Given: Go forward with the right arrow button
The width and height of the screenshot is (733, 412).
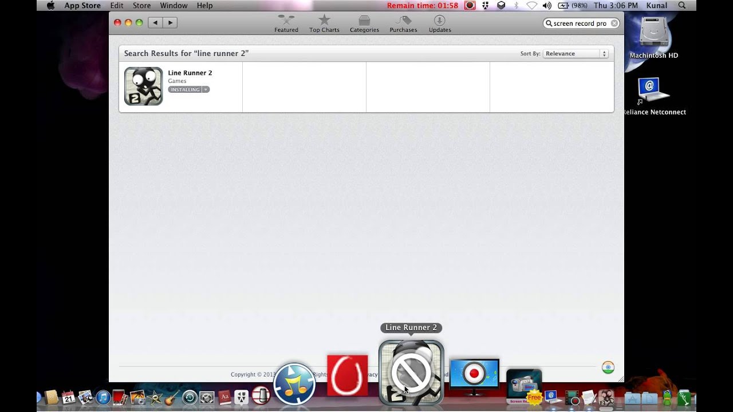Looking at the screenshot, I should click(x=170, y=22).
